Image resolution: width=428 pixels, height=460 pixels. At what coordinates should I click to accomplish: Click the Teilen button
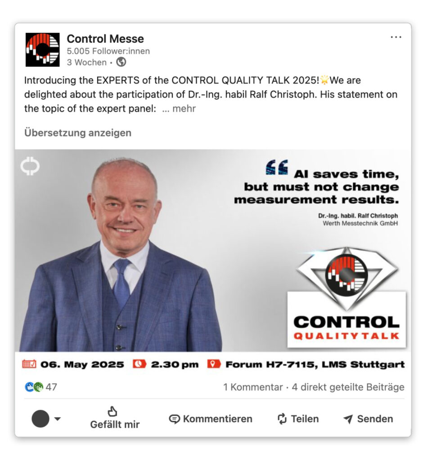(x=298, y=419)
